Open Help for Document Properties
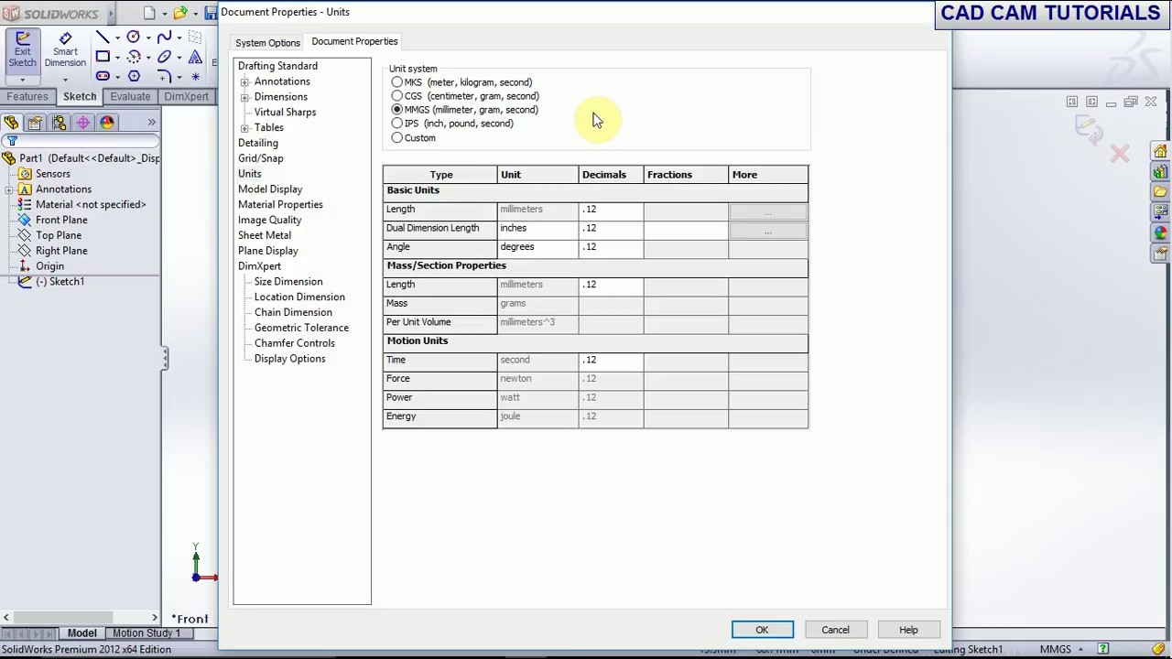Viewport: 1172px width, 659px height. tap(908, 630)
